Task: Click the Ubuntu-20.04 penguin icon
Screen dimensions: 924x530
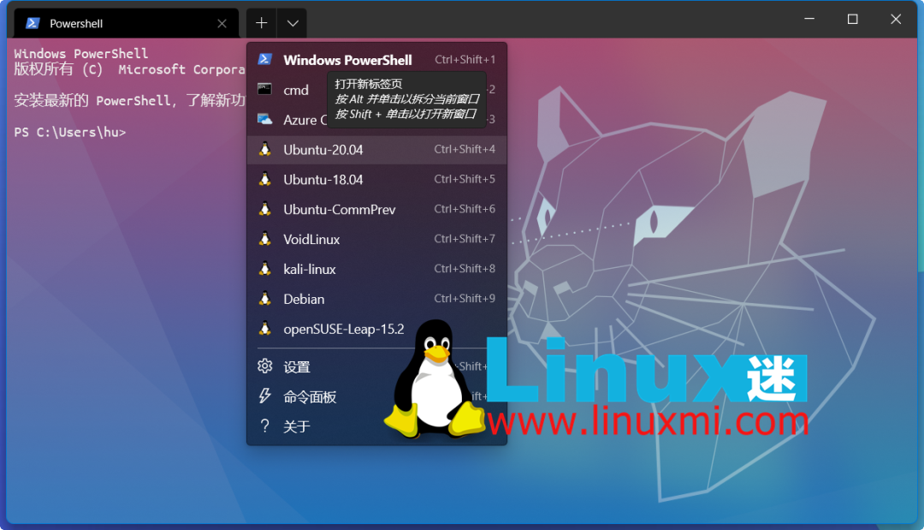Action: coord(265,149)
